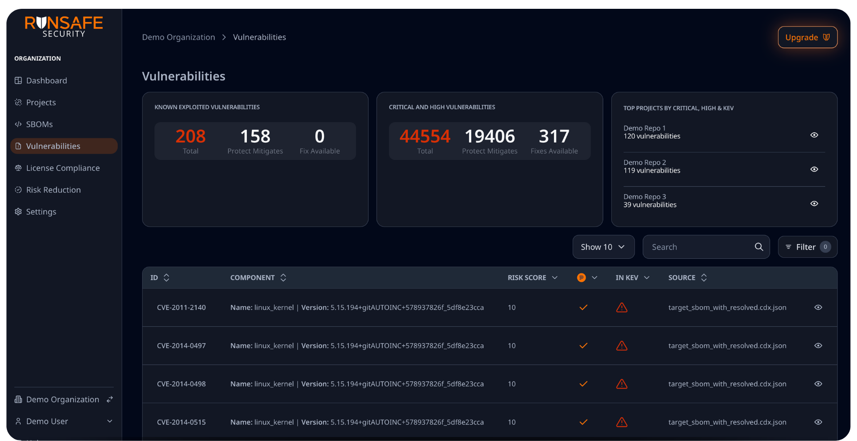Open the Filter button
Screen dimensions: 857x441
pyautogui.click(x=808, y=247)
